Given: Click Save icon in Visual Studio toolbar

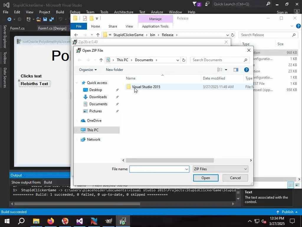Looking at the screenshot, I should pyautogui.click(x=45, y=19).
